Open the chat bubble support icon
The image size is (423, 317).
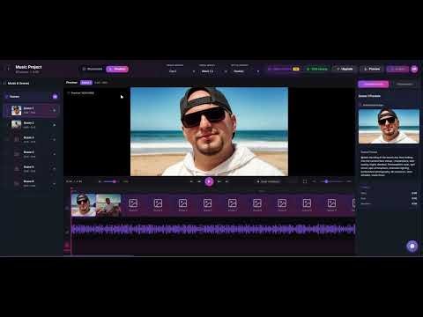click(x=412, y=247)
